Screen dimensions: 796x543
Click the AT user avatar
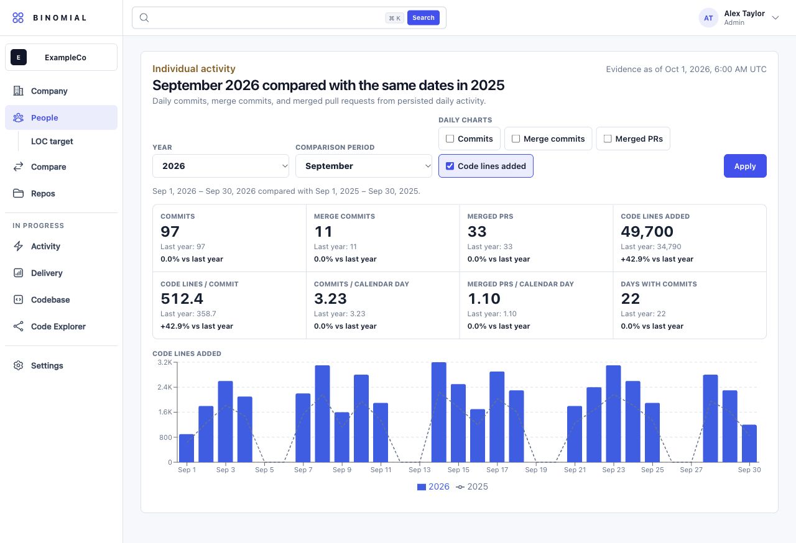click(708, 18)
